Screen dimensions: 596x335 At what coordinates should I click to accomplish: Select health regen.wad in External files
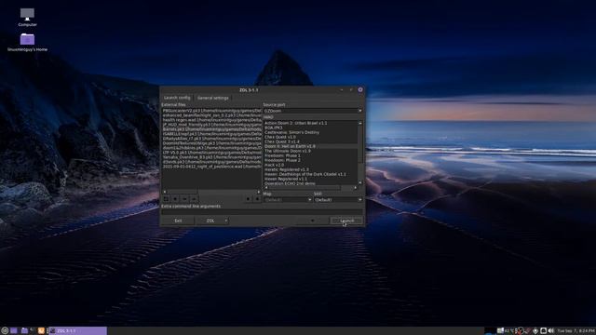[211, 120]
